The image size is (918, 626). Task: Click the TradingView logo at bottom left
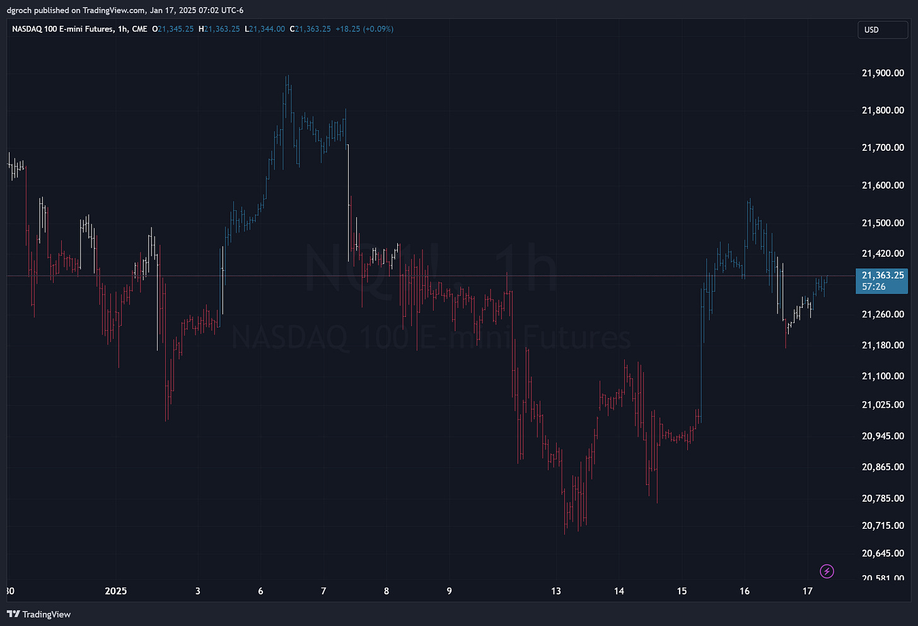pyautogui.click(x=39, y=614)
